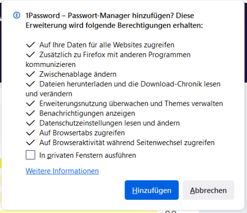The width and height of the screenshot is (247, 213).
Task: Cancel the installation via the Abbrechen button
Action: (208, 190)
